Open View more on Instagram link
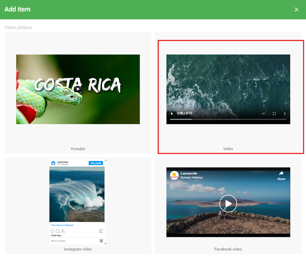 tap(62, 225)
